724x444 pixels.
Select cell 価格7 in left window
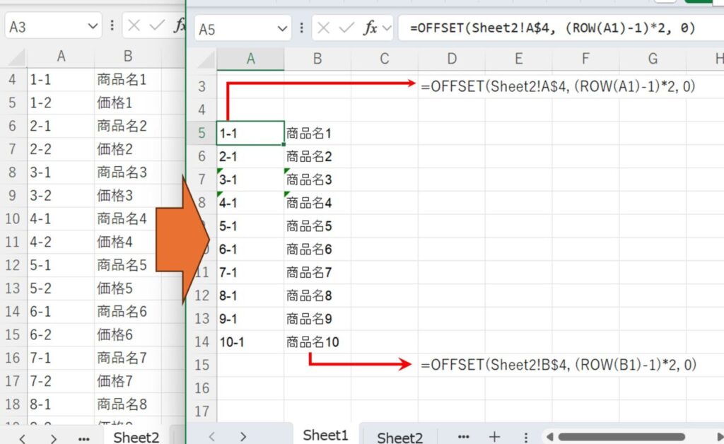click(x=128, y=381)
